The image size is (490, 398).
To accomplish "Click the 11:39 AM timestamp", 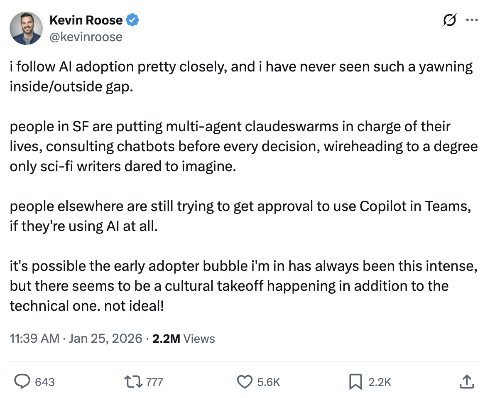I will pyautogui.click(x=34, y=338).
